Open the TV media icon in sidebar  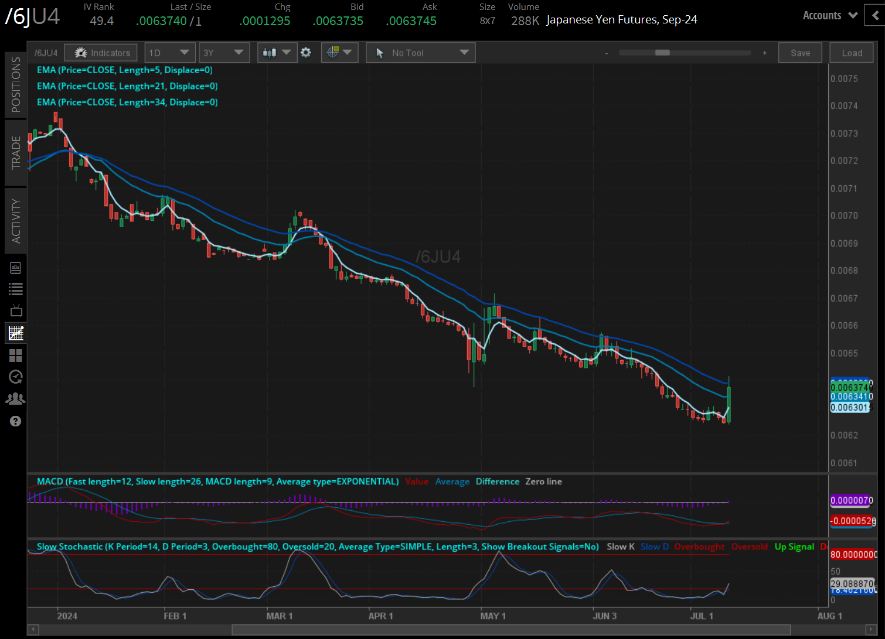(16, 310)
